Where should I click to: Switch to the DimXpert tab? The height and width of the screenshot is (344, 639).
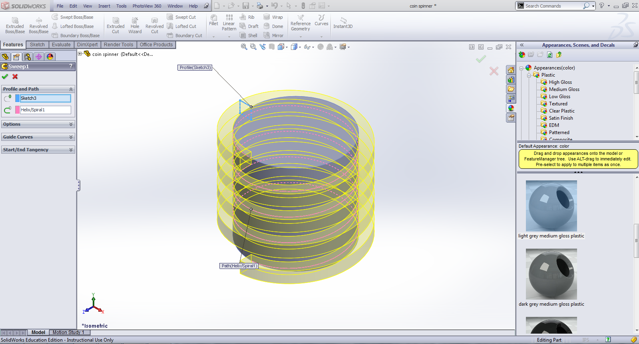pyautogui.click(x=87, y=45)
